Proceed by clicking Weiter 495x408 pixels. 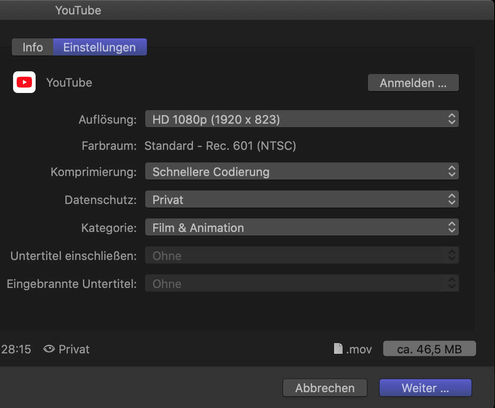coord(425,388)
